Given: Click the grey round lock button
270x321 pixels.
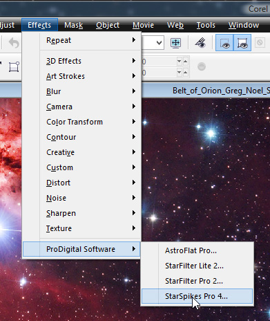Looking at the screenshot, I should (202, 66).
